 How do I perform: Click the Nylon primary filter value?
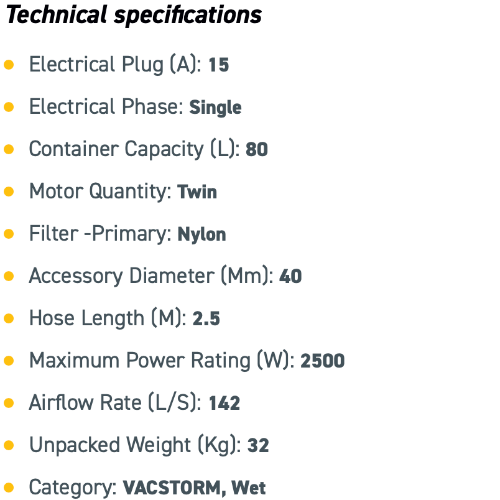click(201, 234)
